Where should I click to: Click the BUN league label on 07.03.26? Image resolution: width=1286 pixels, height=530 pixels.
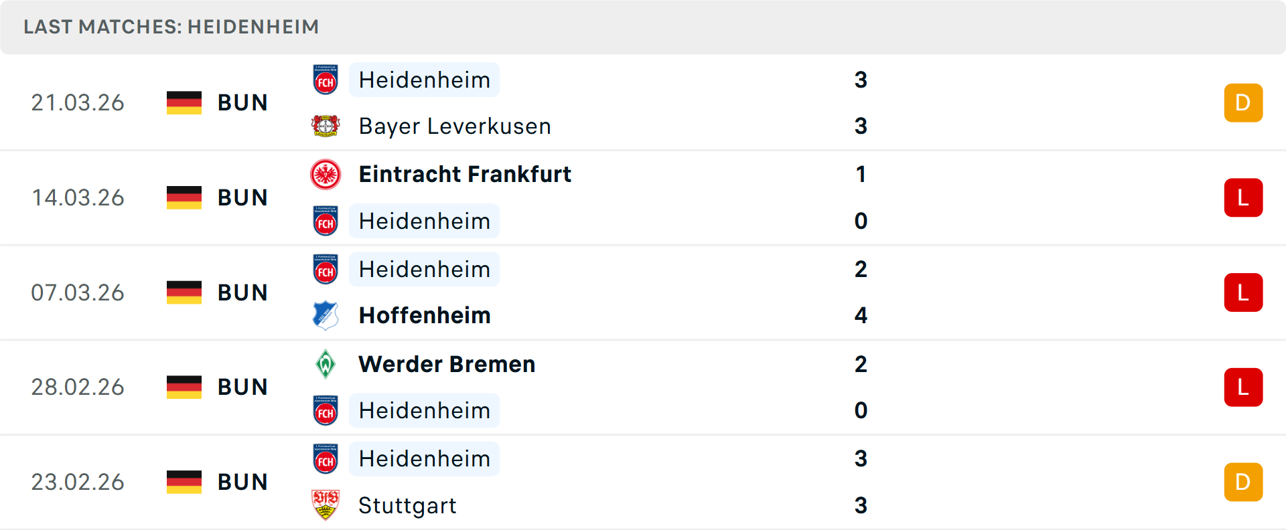(242, 292)
